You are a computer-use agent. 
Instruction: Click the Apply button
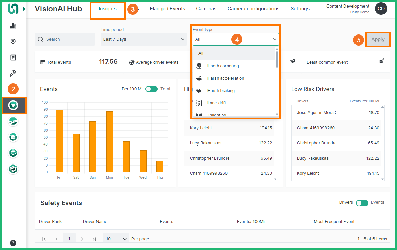pyautogui.click(x=378, y=39)
